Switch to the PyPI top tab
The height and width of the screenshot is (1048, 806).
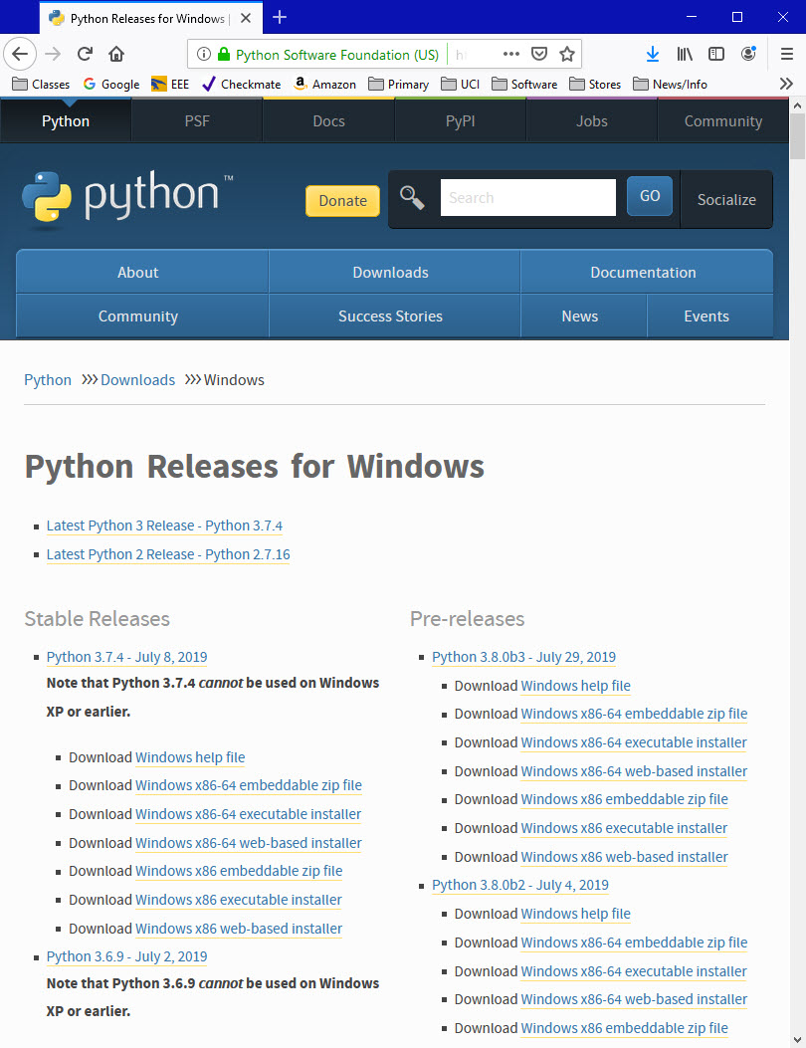pyautogui.click(x=460, y=121)
